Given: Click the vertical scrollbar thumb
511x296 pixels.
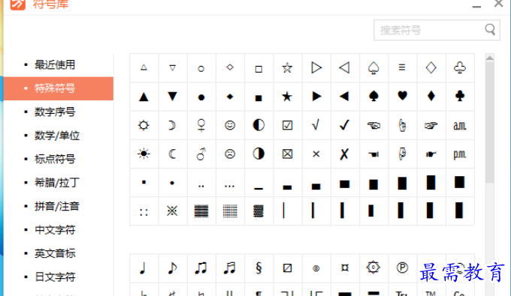Looking at the screenshot, I should tap(489, 122).
